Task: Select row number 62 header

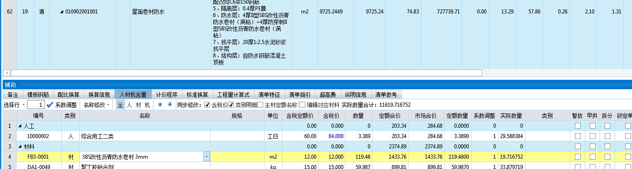Action: click(x=9, y=12)
